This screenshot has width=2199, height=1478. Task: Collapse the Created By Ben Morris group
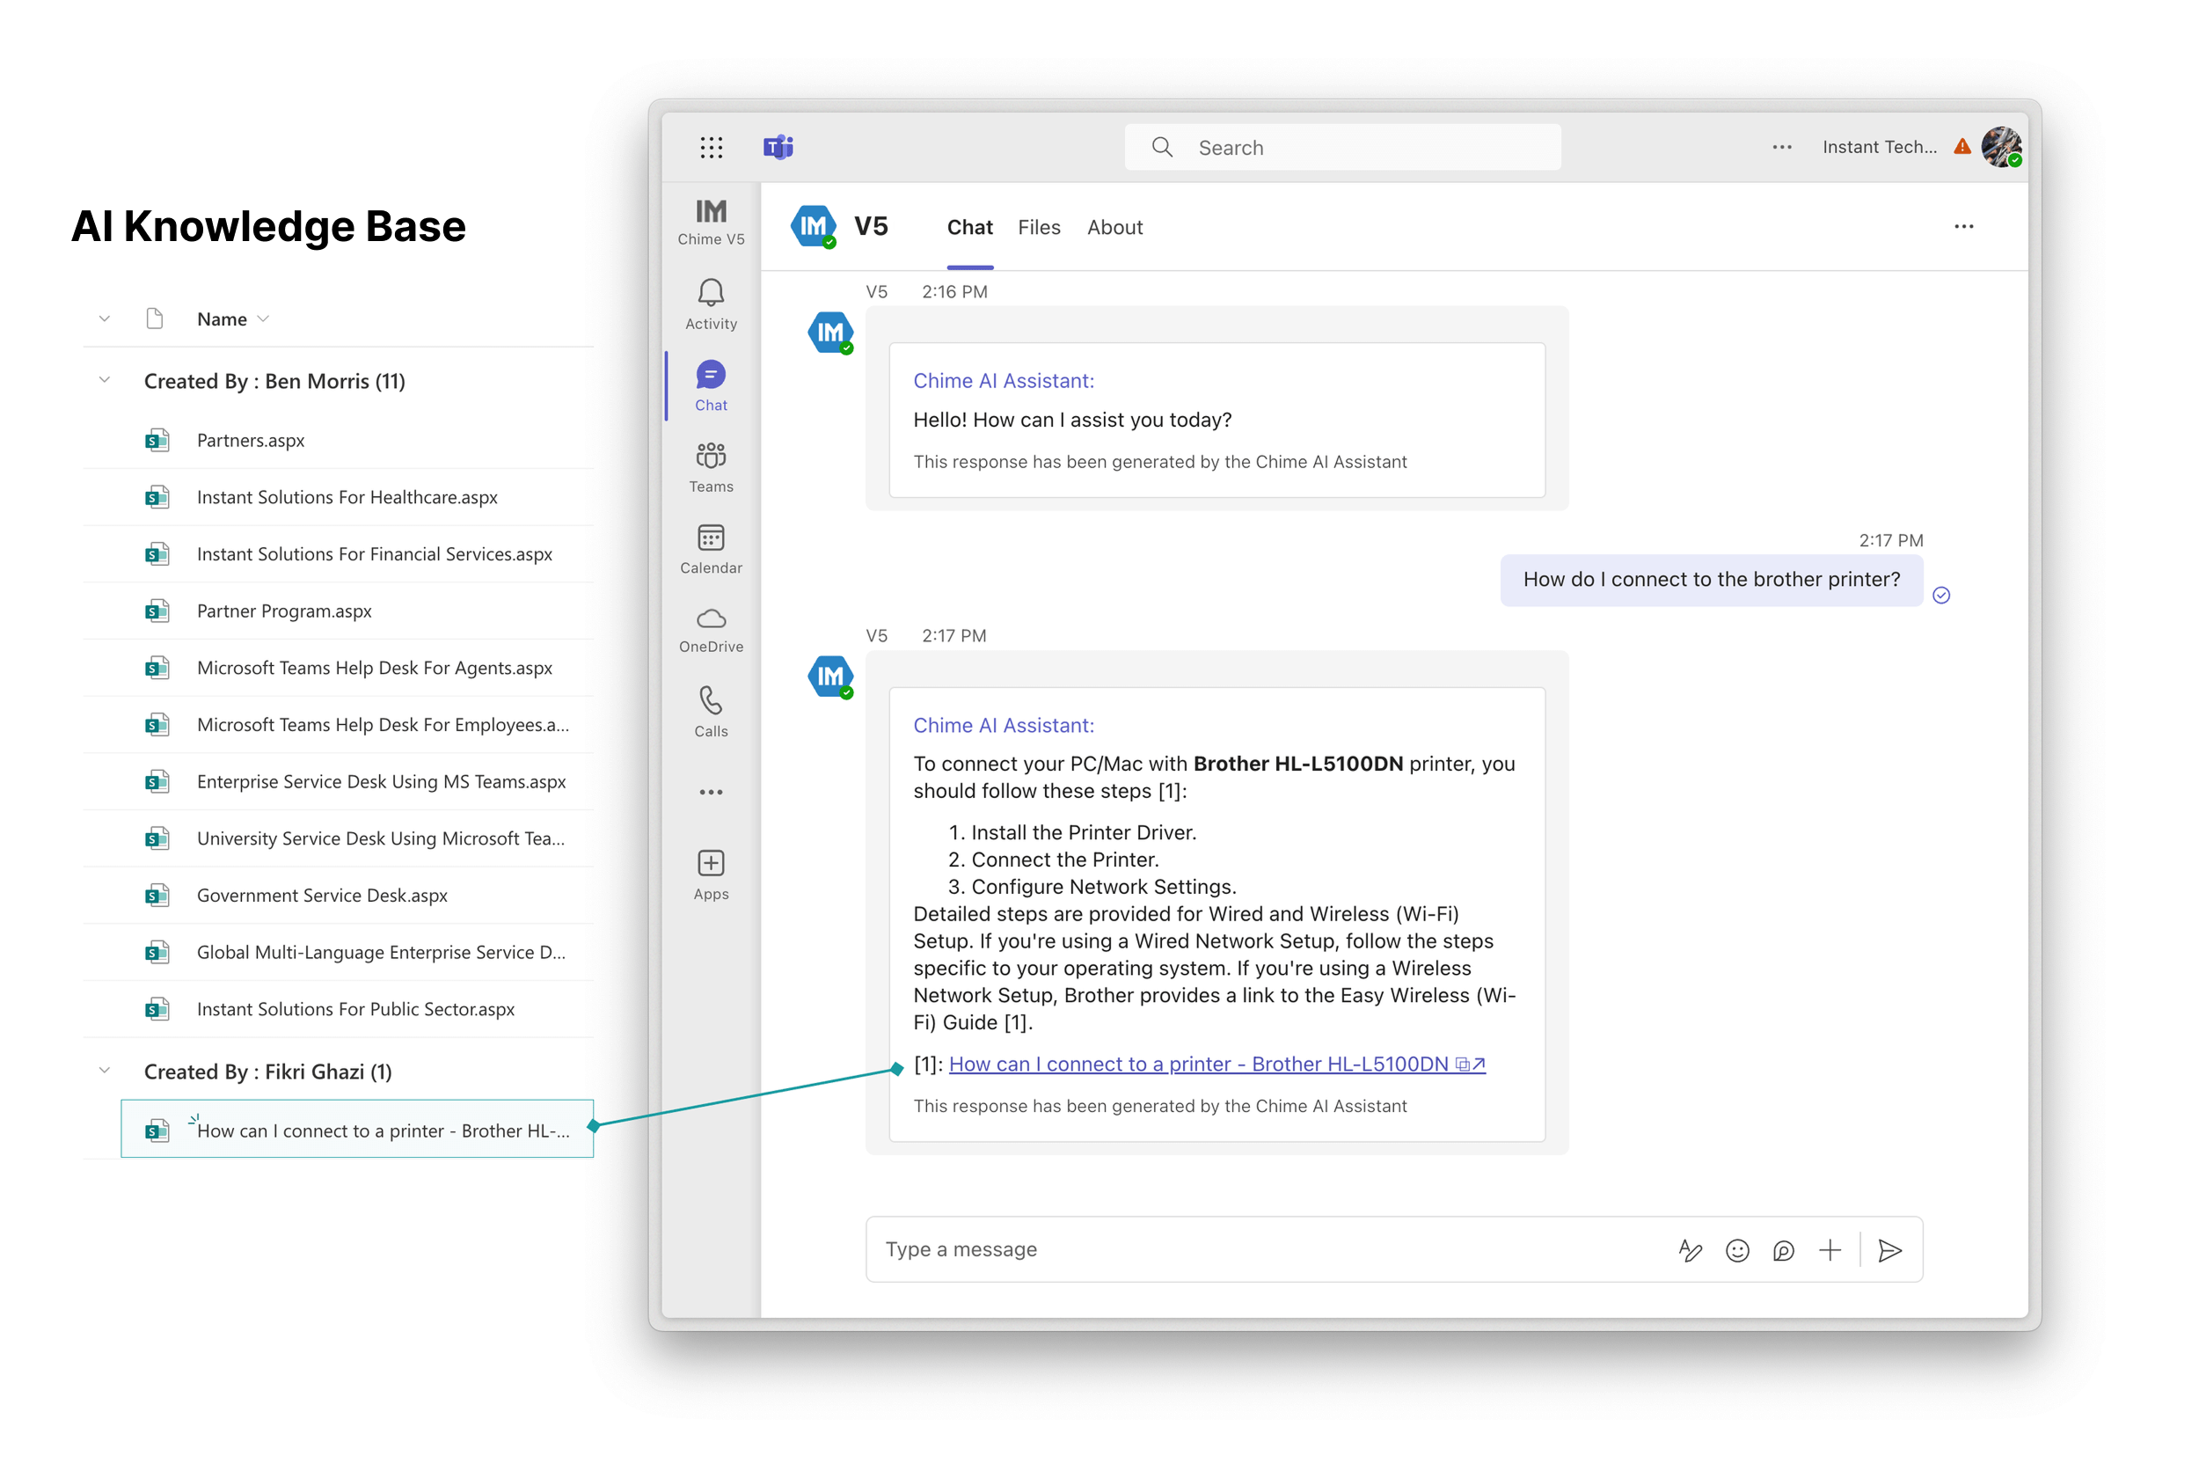click(105, 380)
